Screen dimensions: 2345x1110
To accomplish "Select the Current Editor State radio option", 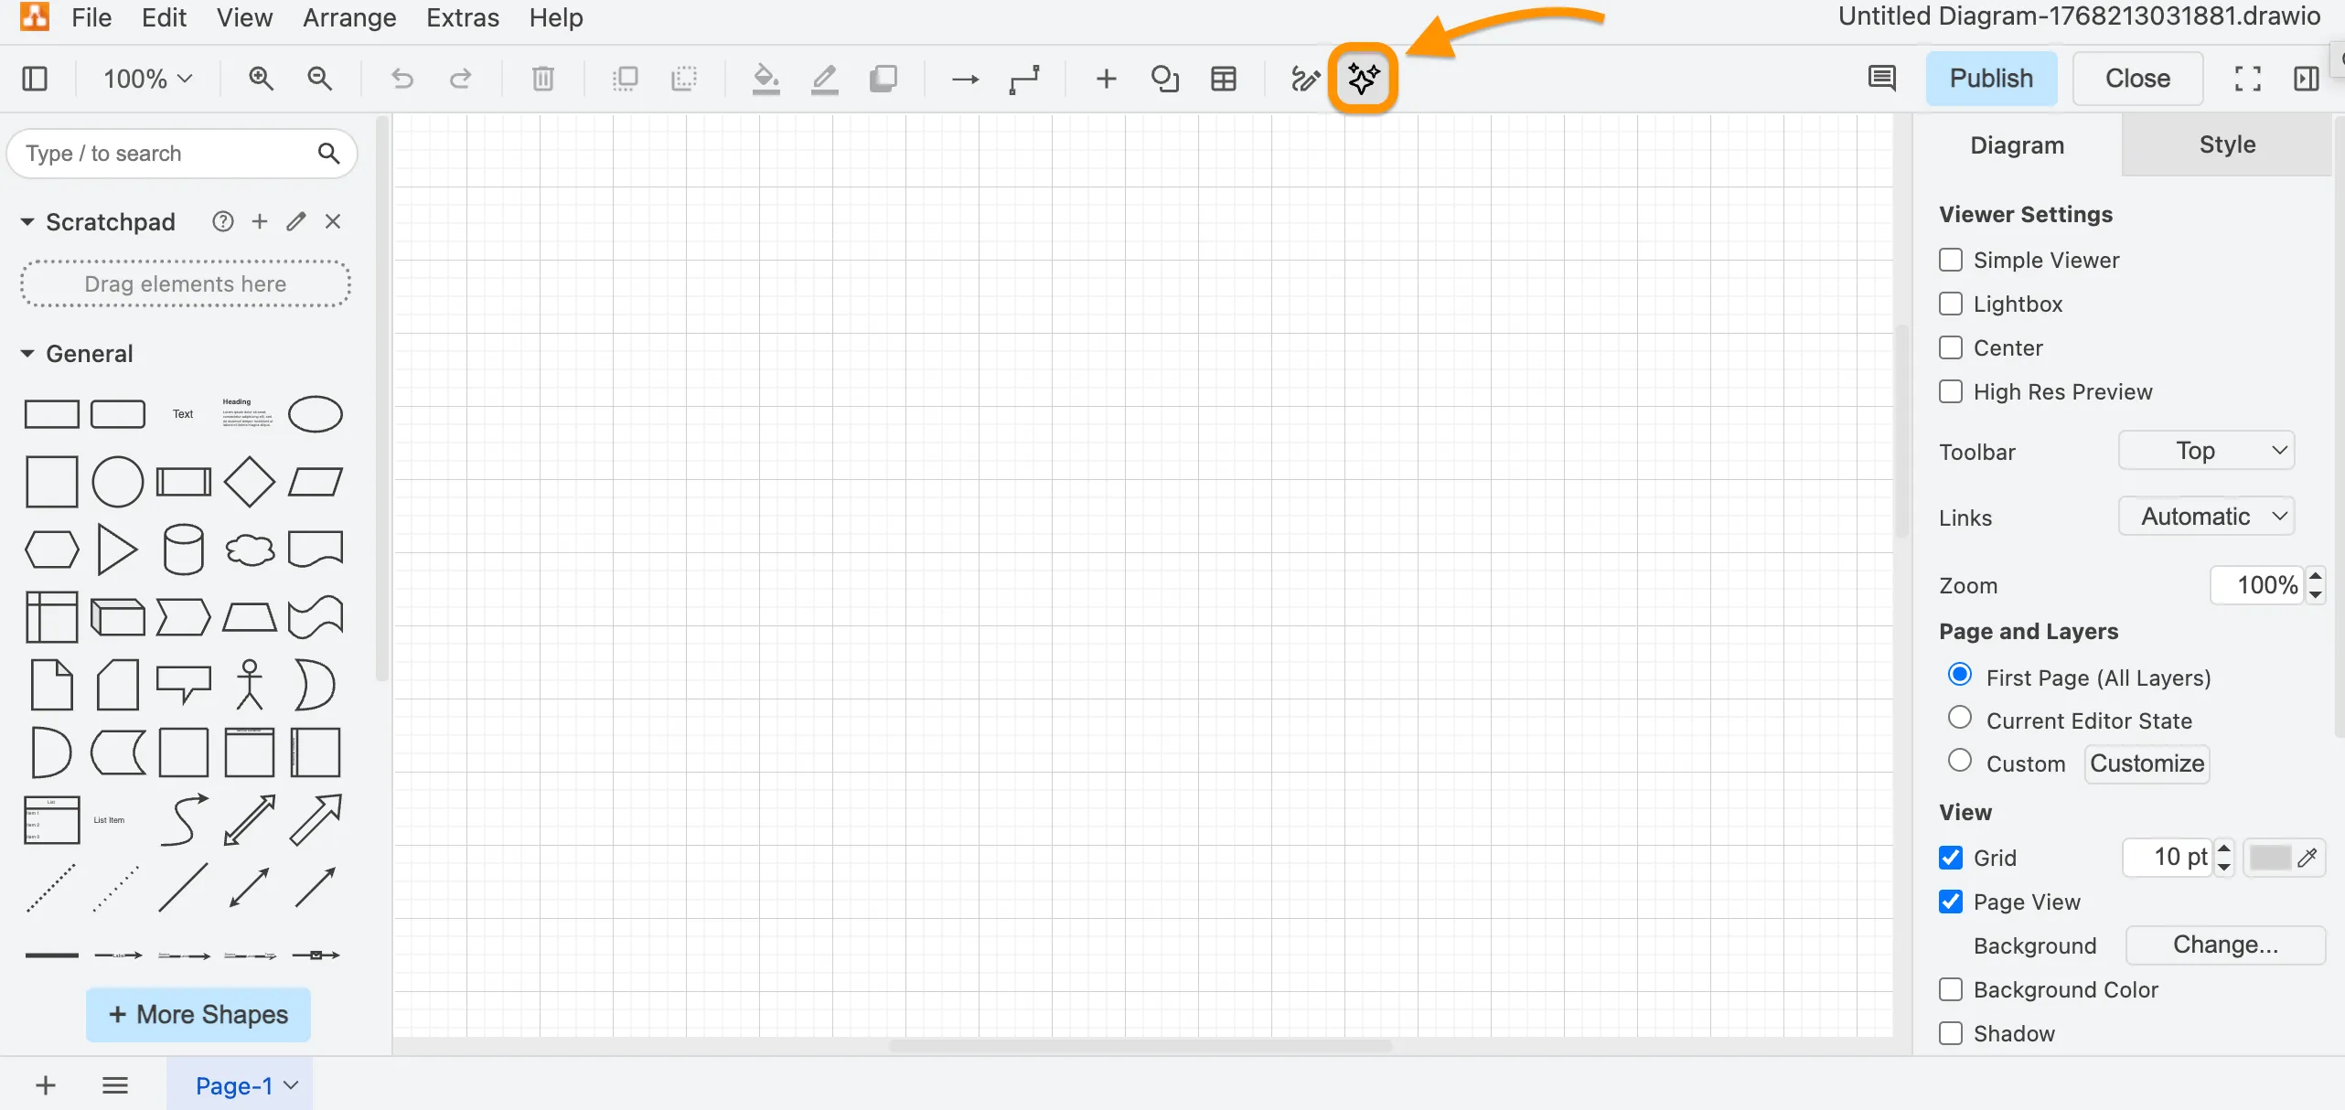I will coord(1959,719).
